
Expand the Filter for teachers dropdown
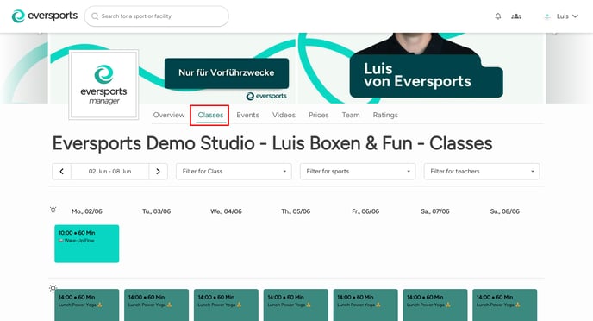482,172
